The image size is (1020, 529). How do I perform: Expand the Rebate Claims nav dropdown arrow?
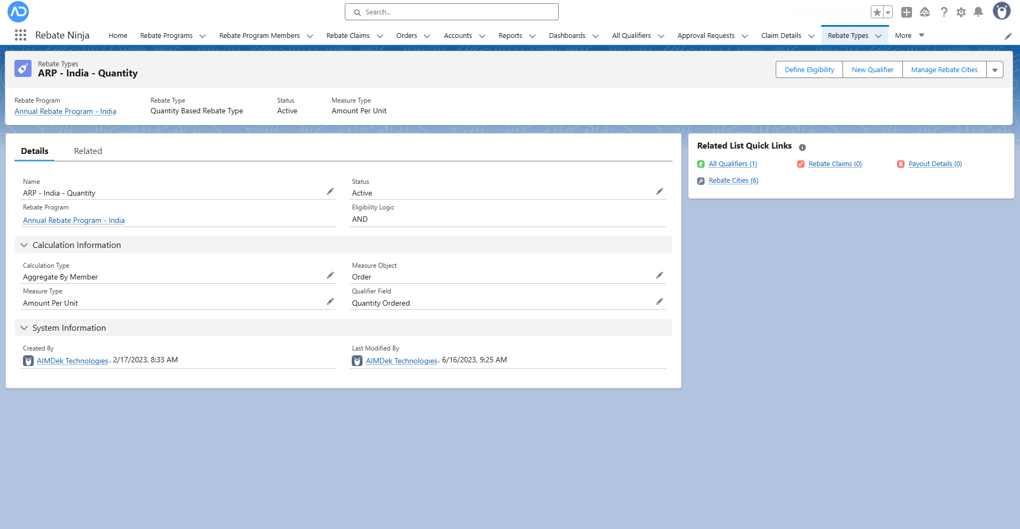pos(380,36)
